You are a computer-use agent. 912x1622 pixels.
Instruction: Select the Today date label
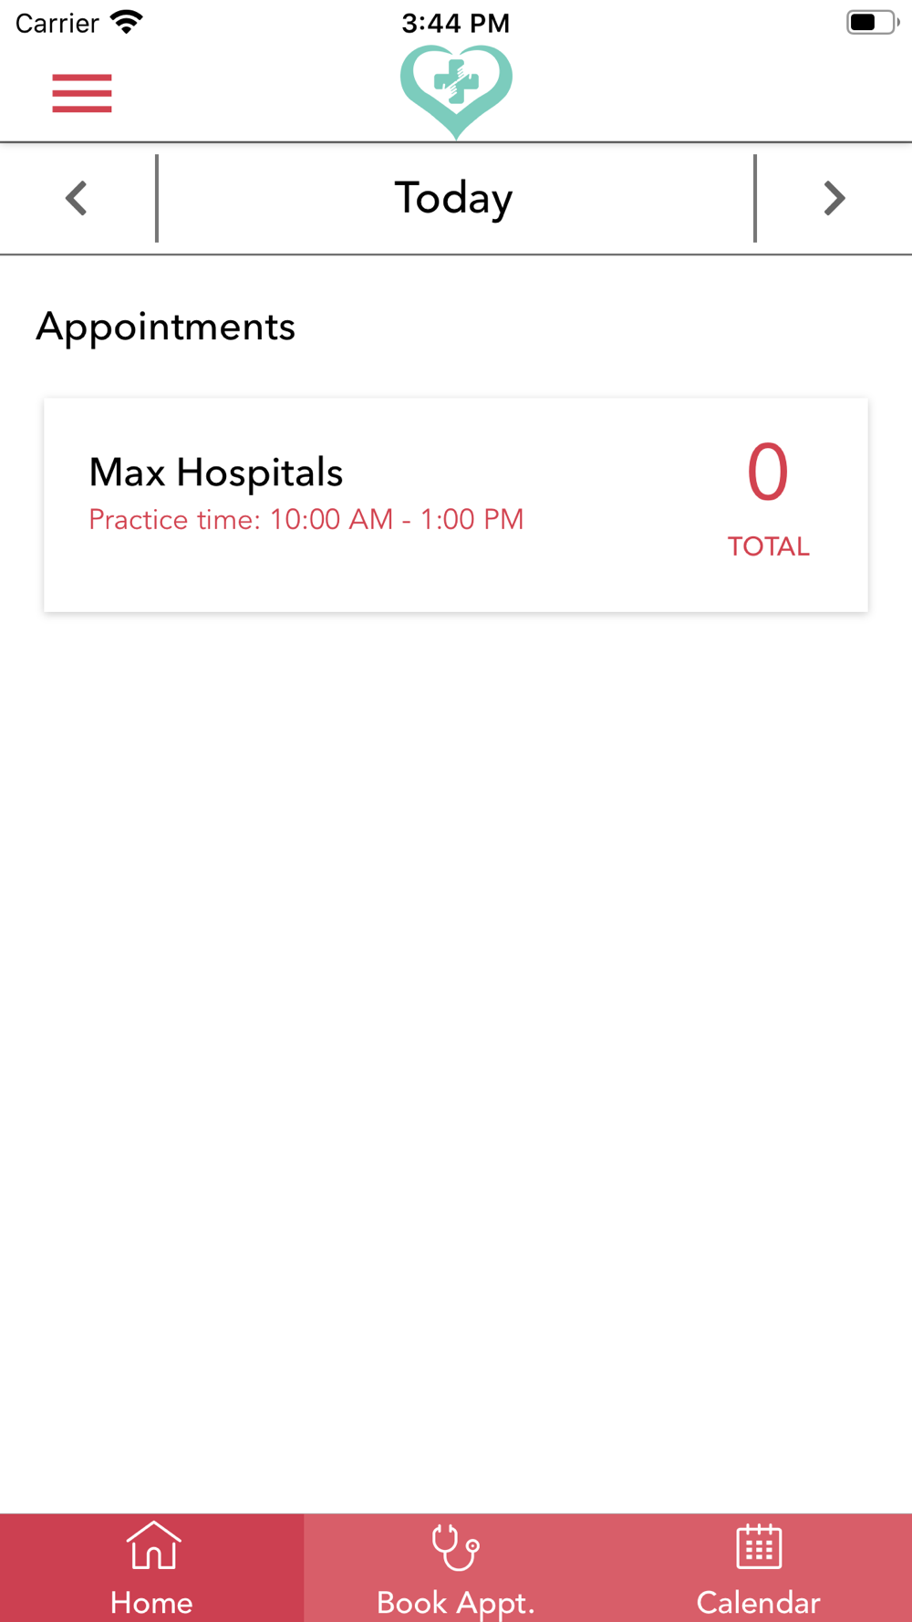[x=453, y=199]
